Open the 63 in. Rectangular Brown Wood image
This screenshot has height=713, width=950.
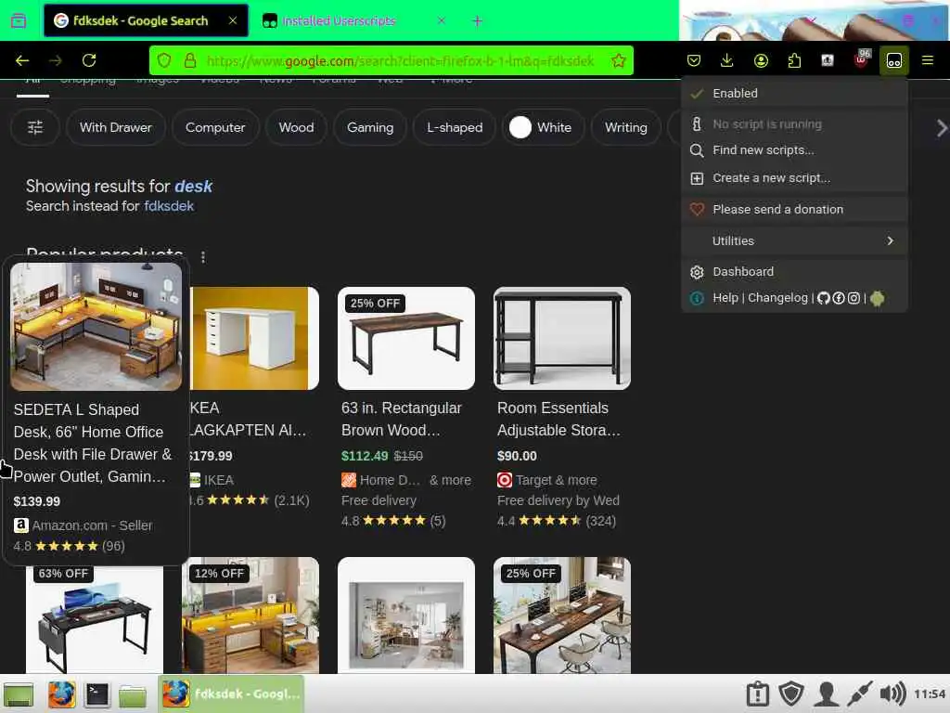[x=406, y=338]
